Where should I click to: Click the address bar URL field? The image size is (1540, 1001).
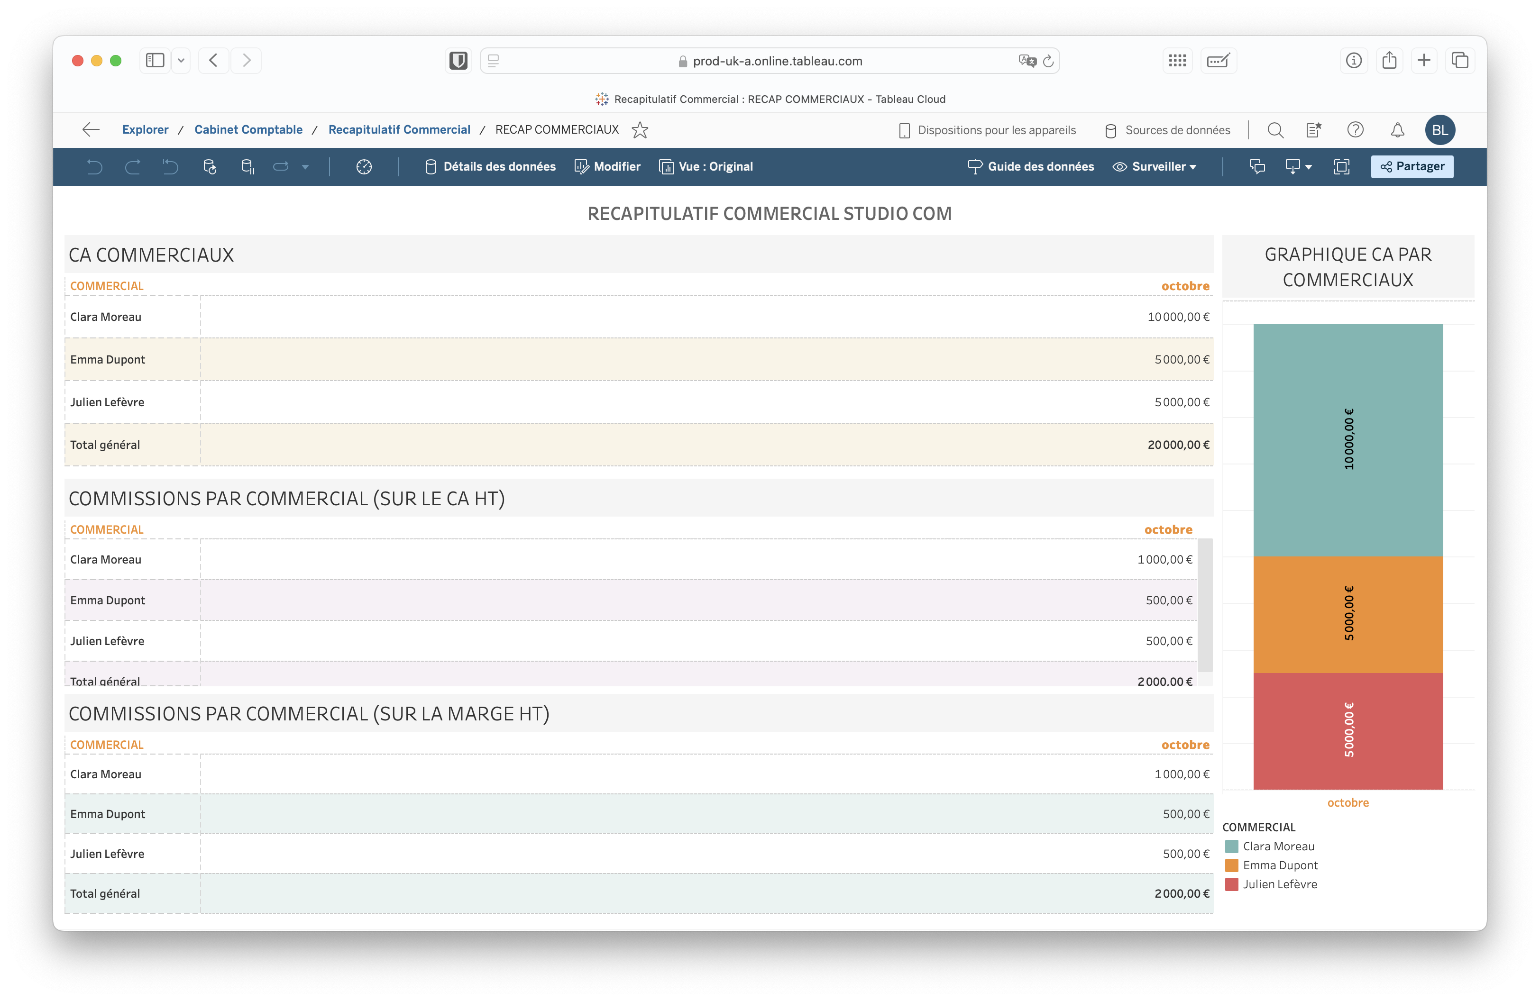(770, 61)
